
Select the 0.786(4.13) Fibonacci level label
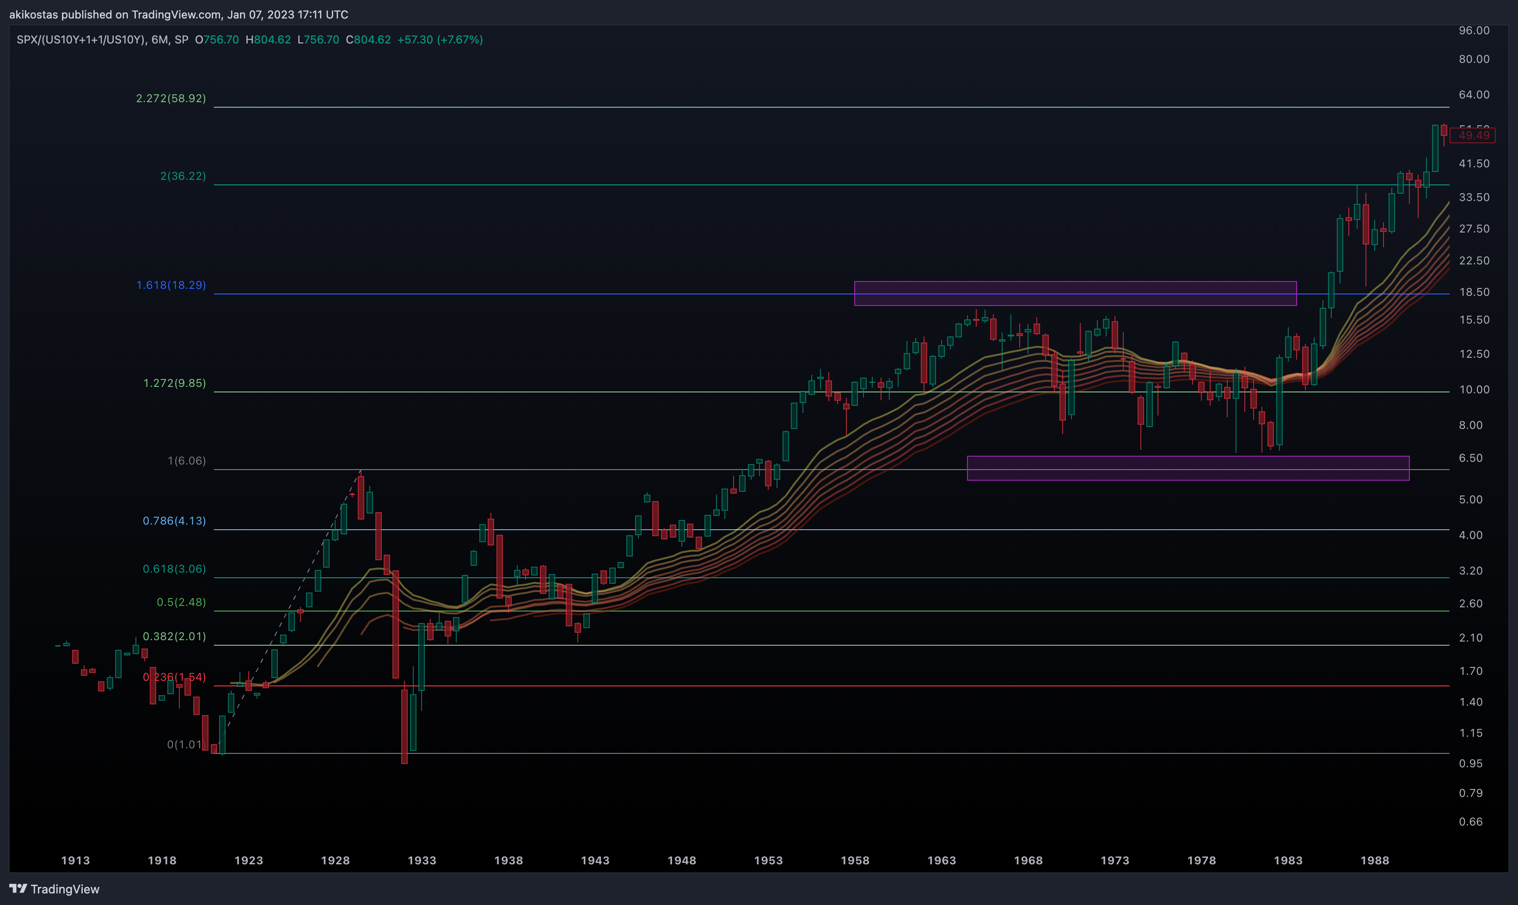click(x=174, y=521)
